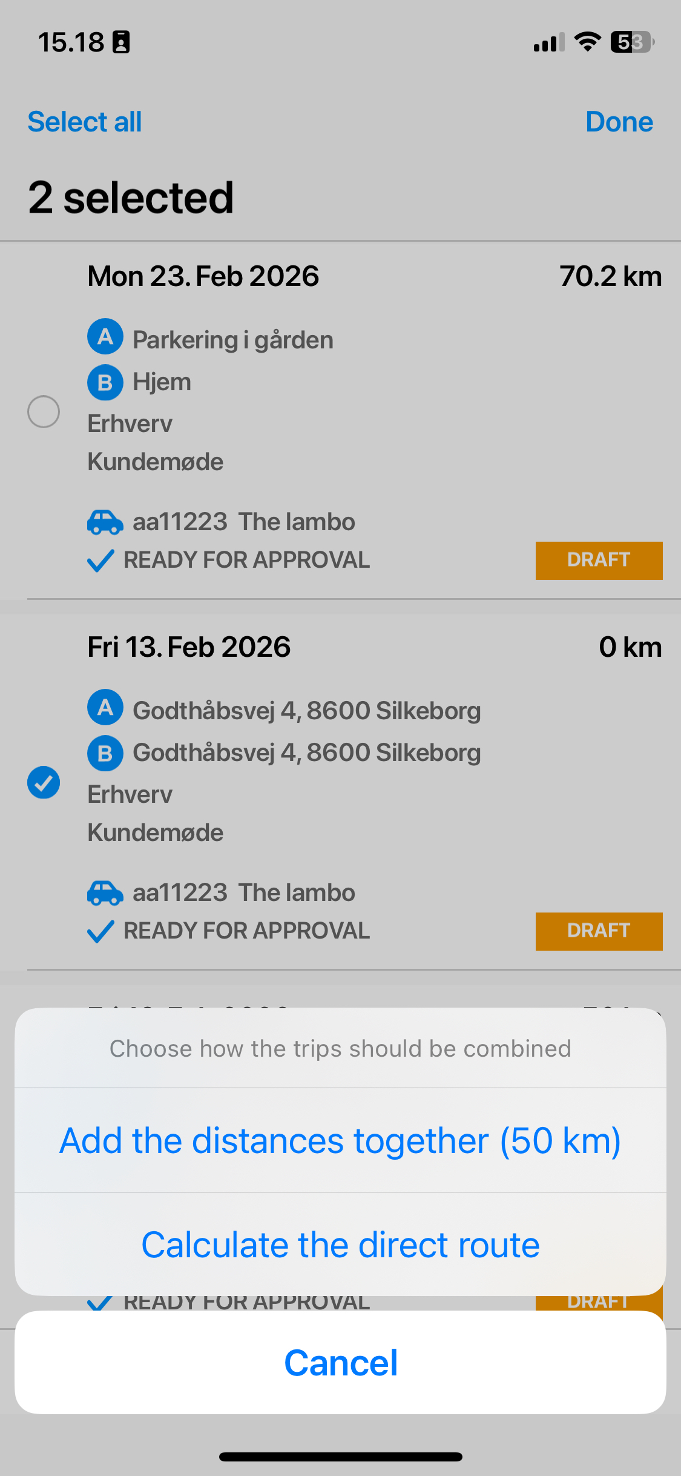Choose Calculate the direct route
Screen dimensions: 681x1476
tap(340, 1245)
